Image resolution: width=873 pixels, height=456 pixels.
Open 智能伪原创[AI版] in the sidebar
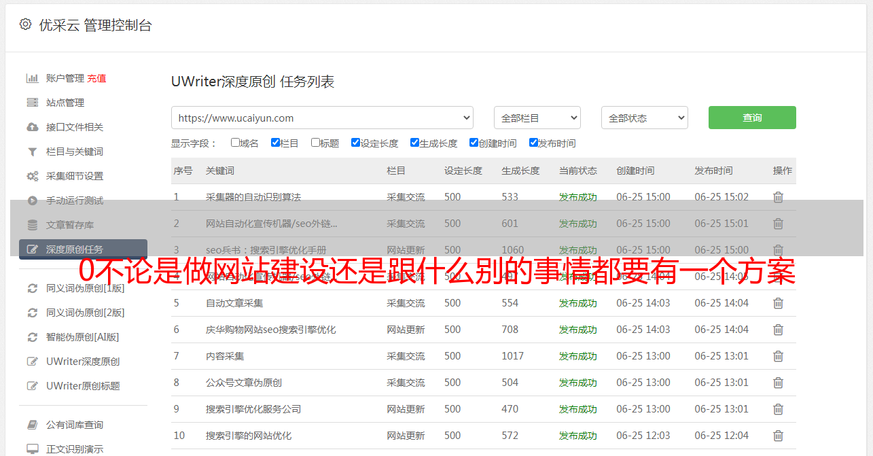82,337
